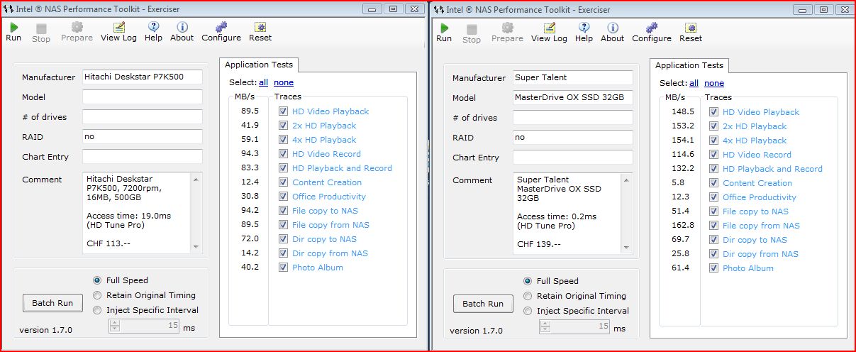Image resolution: width=856 pixels, height=352 pixels.
Task: Click Select none link in left window
Action: point(284,82)
